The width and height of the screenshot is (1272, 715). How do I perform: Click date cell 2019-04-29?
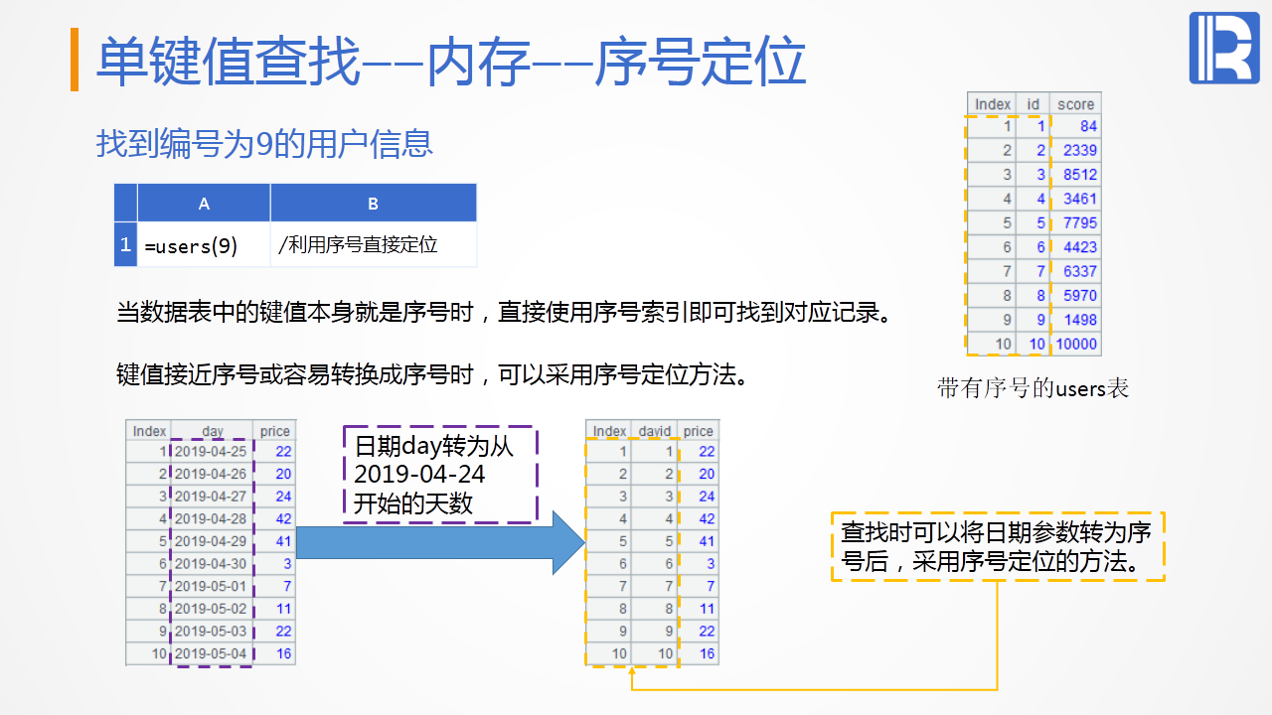pyautogui.click(x=212, y=541)
